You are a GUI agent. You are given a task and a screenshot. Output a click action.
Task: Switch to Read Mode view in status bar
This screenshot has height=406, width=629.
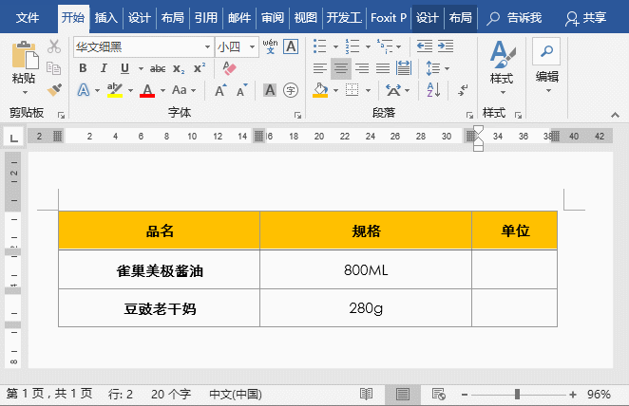[367, 394]
